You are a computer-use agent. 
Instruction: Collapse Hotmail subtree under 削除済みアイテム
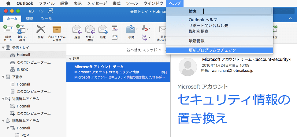point(8,128)
